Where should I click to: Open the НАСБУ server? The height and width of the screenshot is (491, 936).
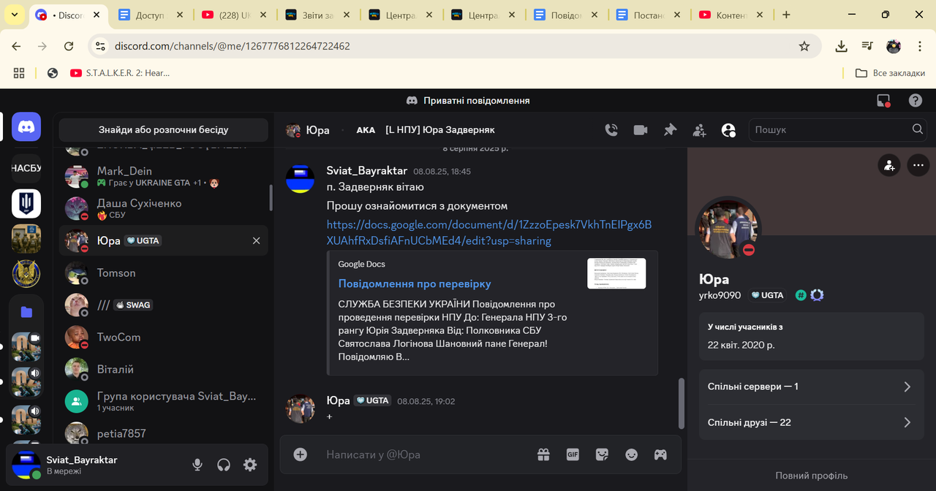pyautogui.click(x=26, y=168)
